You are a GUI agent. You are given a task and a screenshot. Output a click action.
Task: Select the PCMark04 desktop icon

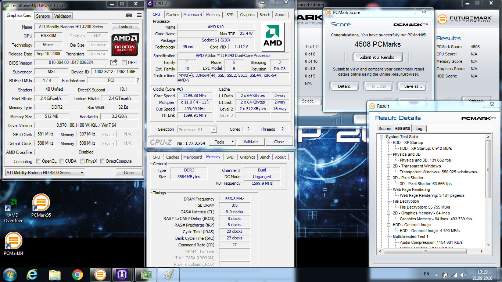click(14, 243)
